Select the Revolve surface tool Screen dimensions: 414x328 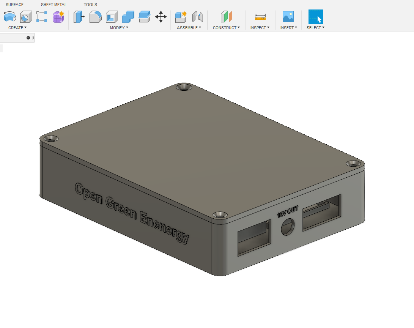9,17
